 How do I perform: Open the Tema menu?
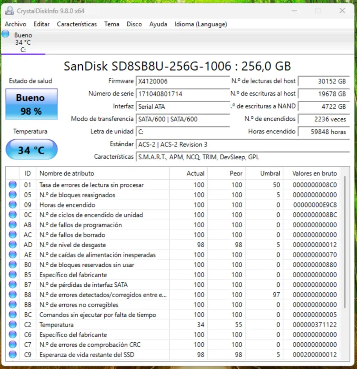pos(112,24)
